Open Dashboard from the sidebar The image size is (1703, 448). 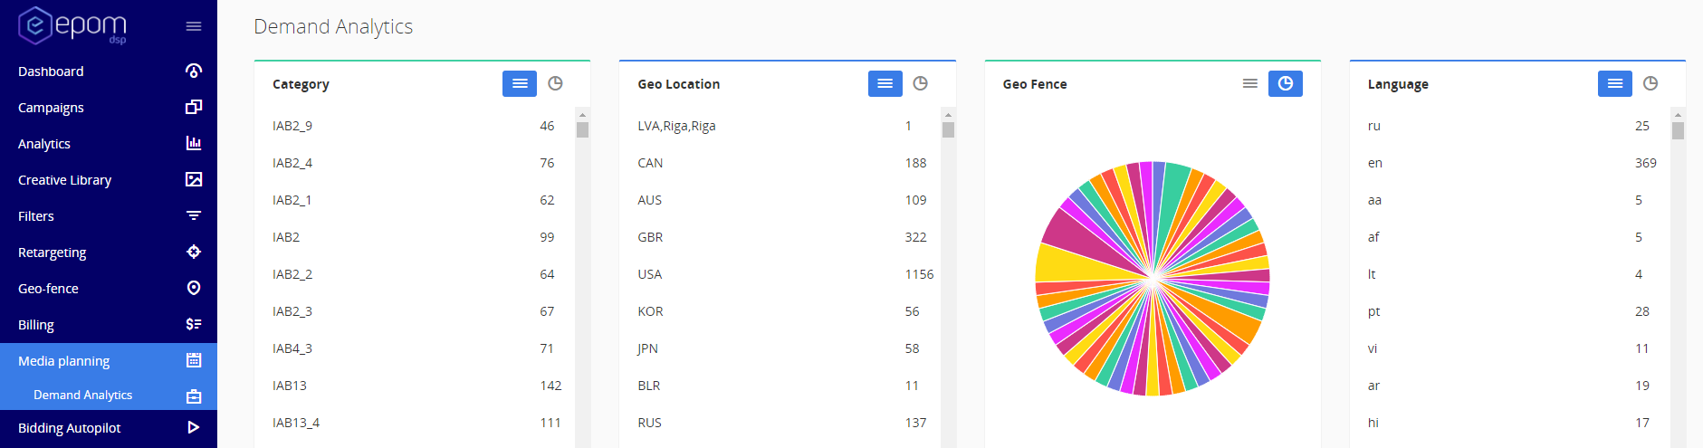[109, 71]
